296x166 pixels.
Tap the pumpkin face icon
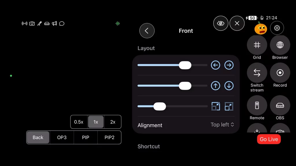pyautogui.click(x=260, y=28)
